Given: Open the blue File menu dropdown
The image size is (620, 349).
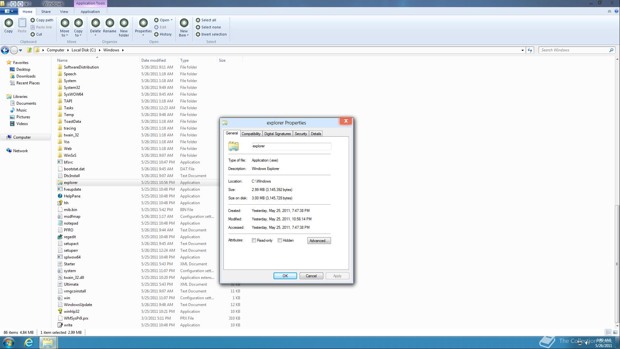Looking at the screenshot, I should [x=9, y=11].
